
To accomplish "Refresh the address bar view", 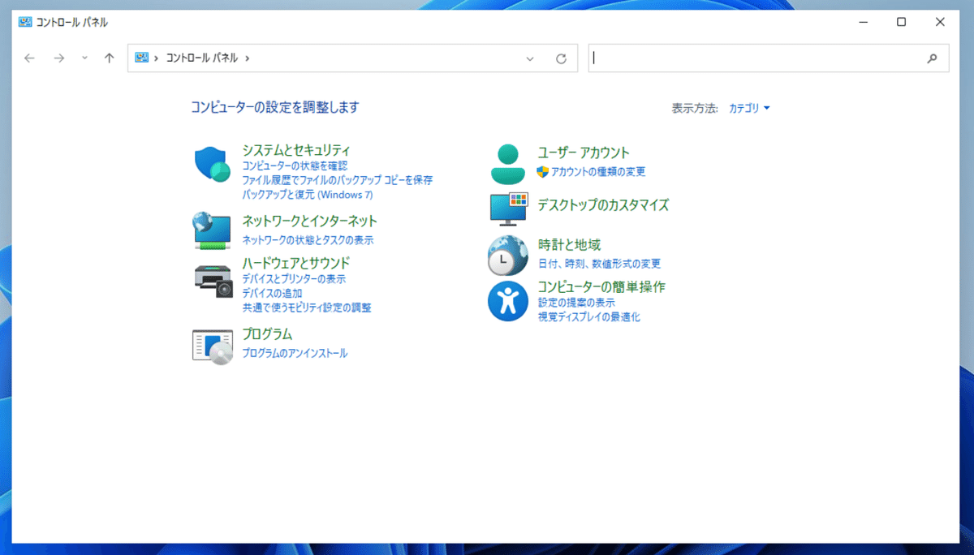I will (561, 58).
